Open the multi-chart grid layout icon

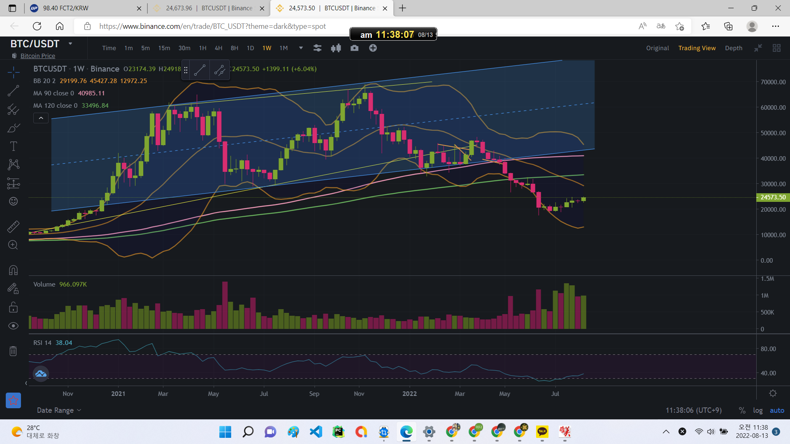(x=776, y=48)
